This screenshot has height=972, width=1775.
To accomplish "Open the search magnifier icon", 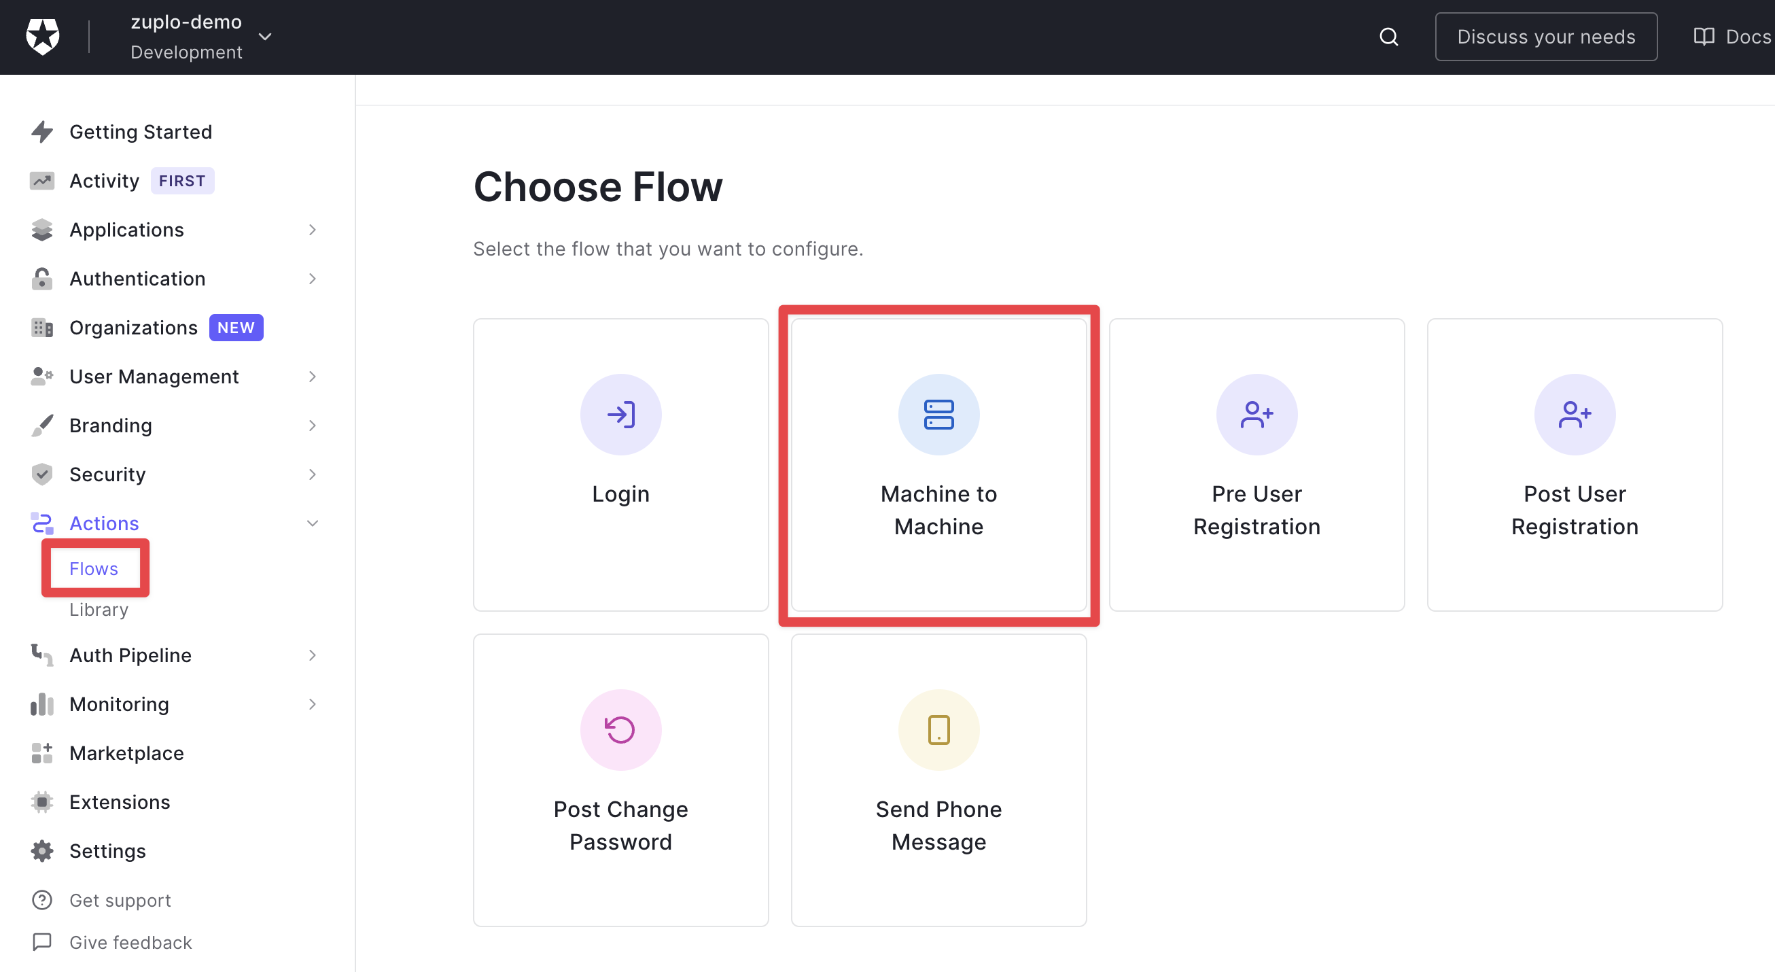I will [1388, 37].
